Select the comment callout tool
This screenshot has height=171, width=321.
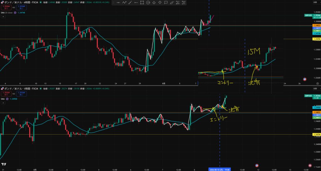click(x=166, y=3)
